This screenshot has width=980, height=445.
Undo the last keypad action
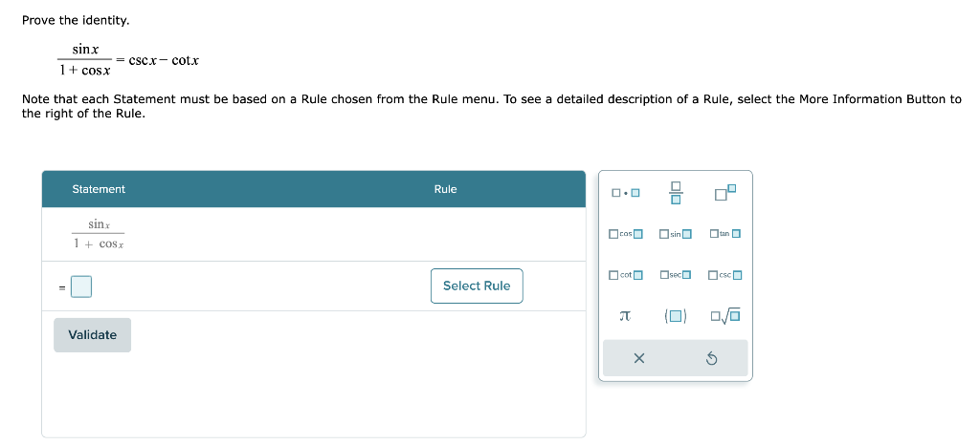[x=711, y=358]
